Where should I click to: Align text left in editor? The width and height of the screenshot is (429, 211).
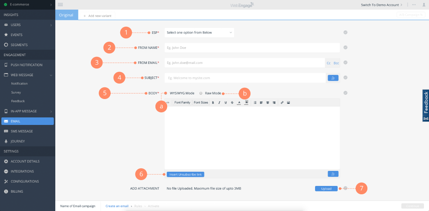261,103
